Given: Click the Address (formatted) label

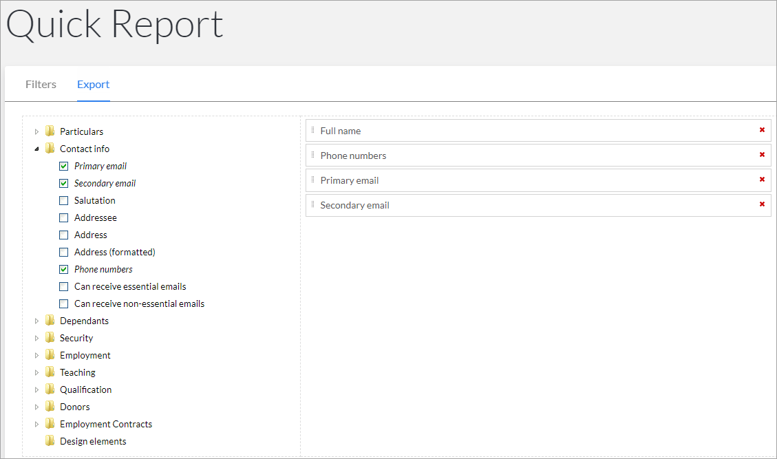Looking at the screenshot, I should click(x=114, y=253).
